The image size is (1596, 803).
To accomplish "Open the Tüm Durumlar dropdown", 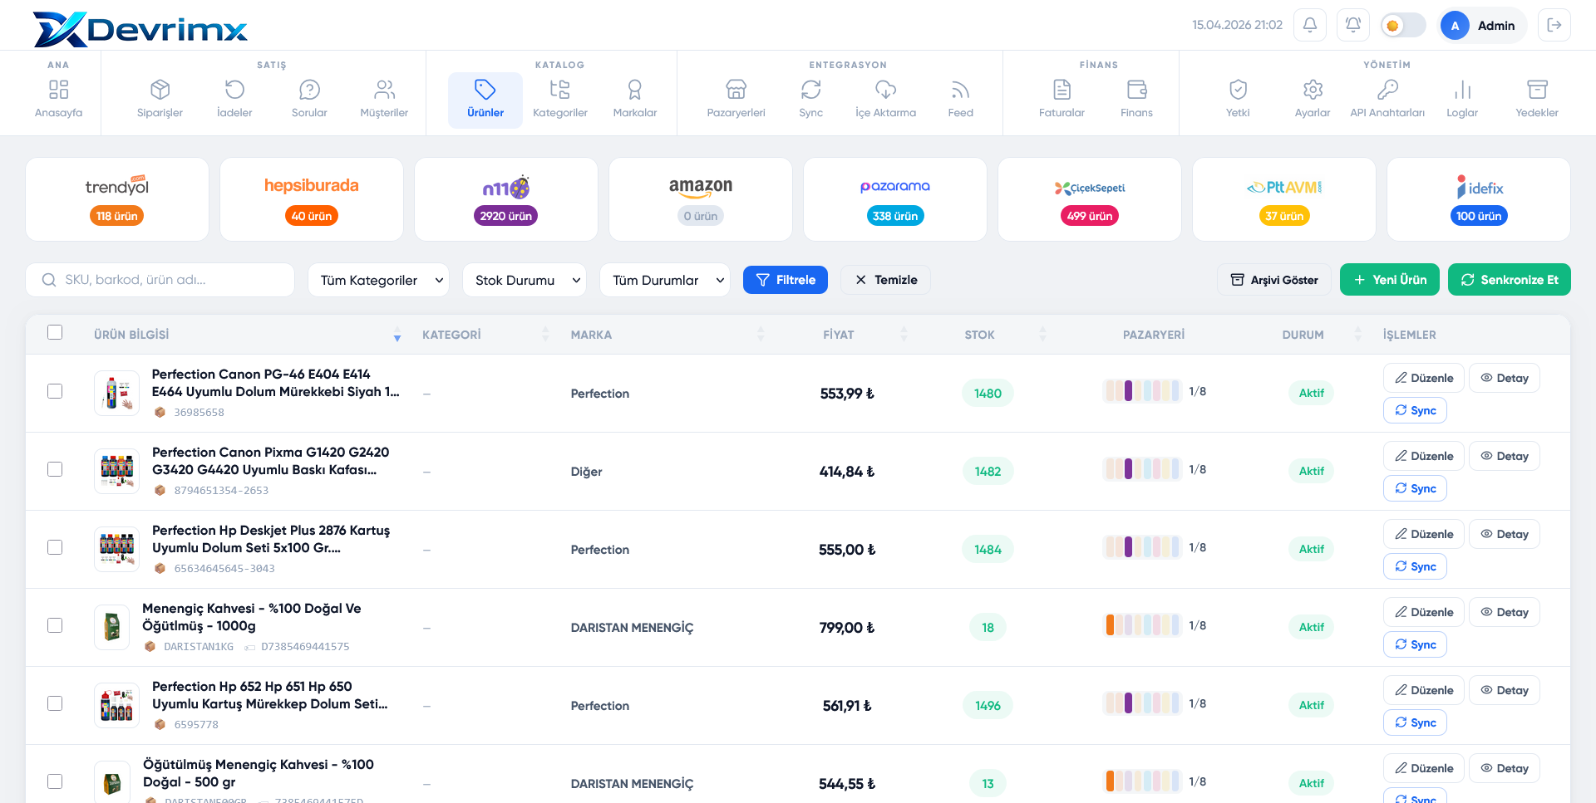I will (664, 280).
